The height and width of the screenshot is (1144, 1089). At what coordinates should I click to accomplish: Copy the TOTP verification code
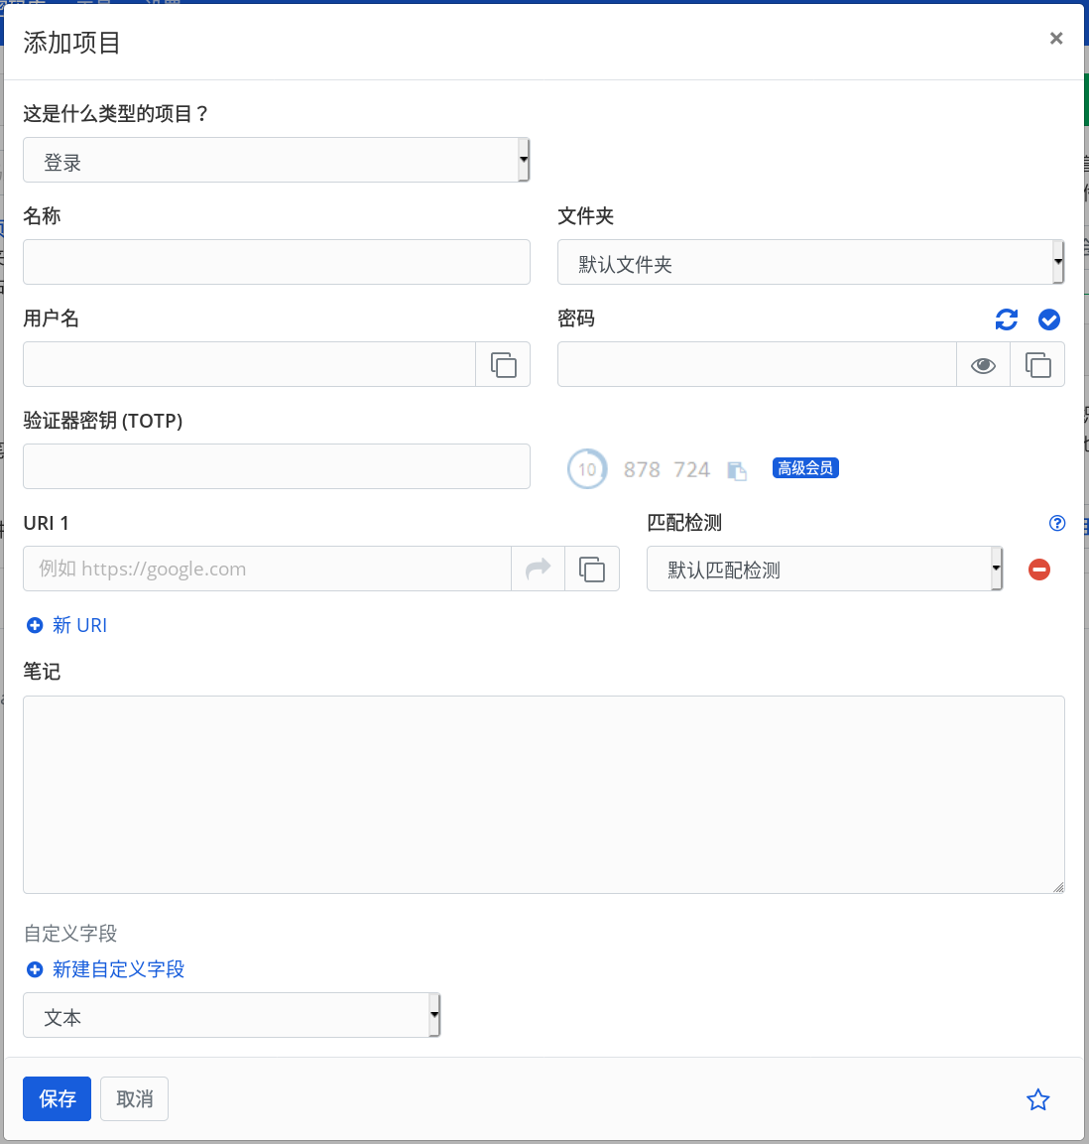(736, 470)
